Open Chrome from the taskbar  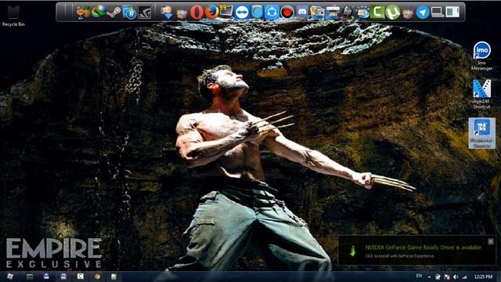click(x=97, y=277)
